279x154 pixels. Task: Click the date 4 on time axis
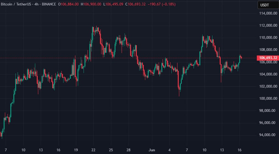click(x=169, y=150)
